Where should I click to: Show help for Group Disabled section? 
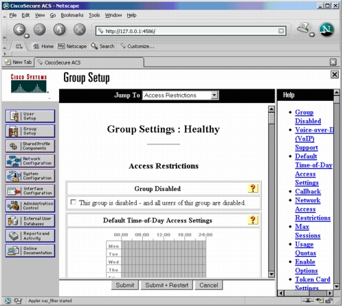253,188
